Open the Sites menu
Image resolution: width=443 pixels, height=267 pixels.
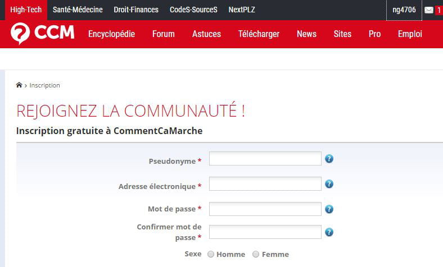click(x=342, y=34)
